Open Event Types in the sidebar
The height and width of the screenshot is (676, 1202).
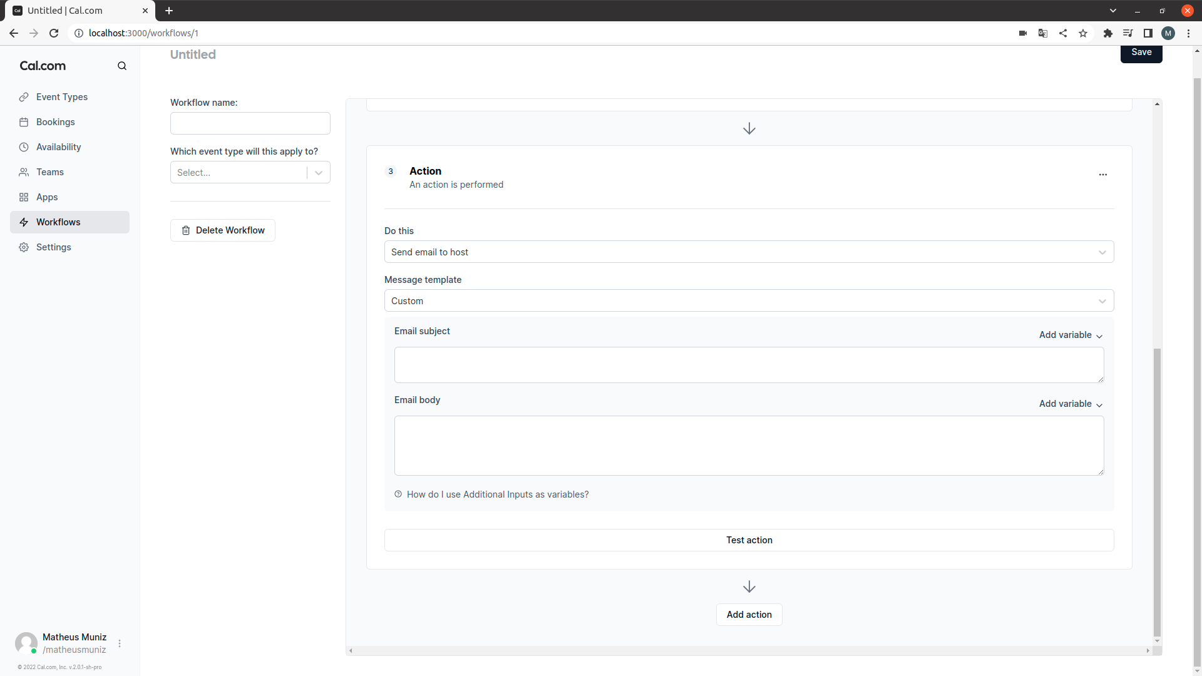click(x=62, y=96)
